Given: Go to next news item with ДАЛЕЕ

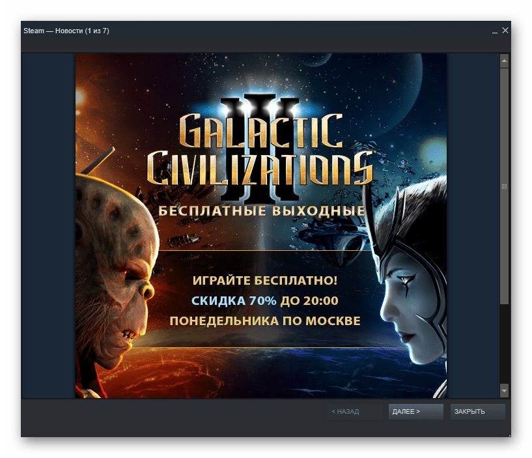Looking at the screenshot, I should [x=415, y=412].
